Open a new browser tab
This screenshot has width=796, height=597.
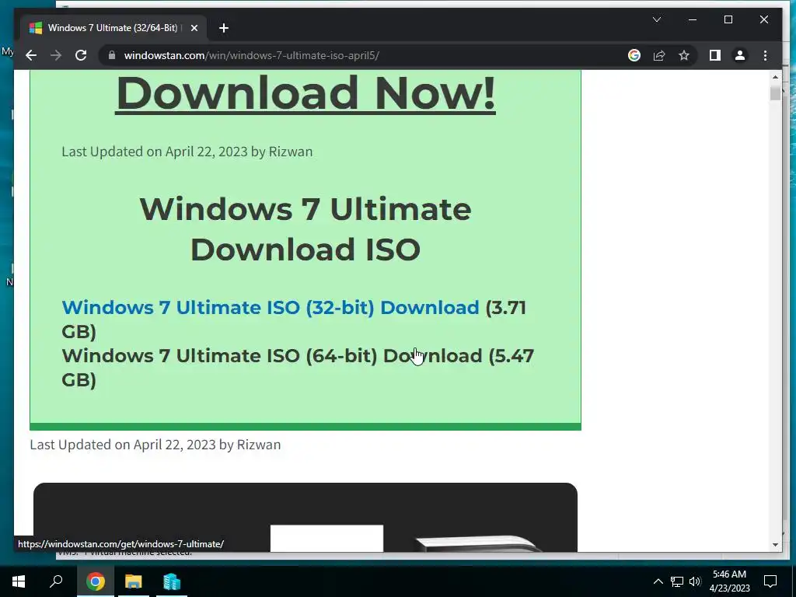pos(223,28)
